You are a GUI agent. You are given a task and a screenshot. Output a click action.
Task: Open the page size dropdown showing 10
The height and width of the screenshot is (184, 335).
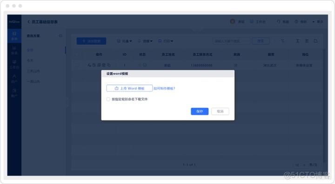point(301,165)
